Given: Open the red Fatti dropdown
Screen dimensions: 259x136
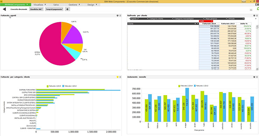Looking at the screenshot, I should (x=206, y=21).
